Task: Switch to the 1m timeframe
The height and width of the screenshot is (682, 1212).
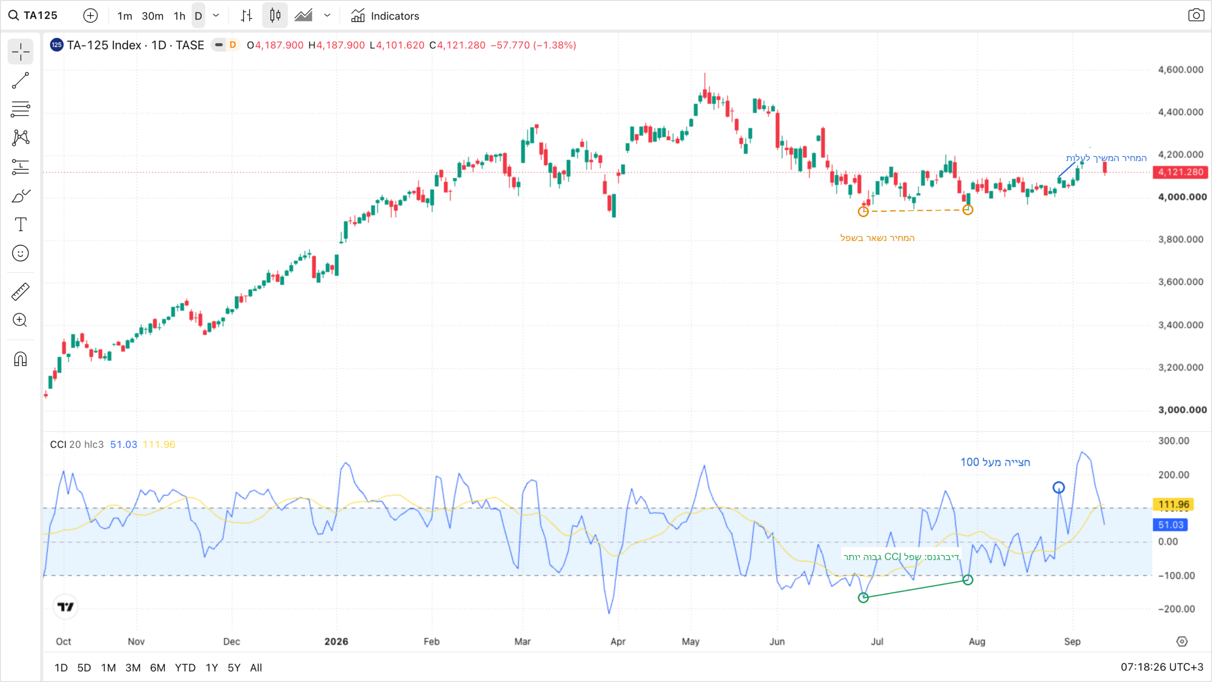Action: (x=125, y=16)
